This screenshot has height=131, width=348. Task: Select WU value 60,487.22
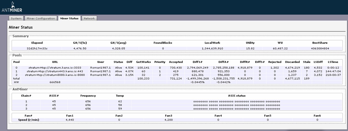click(280, 48)
